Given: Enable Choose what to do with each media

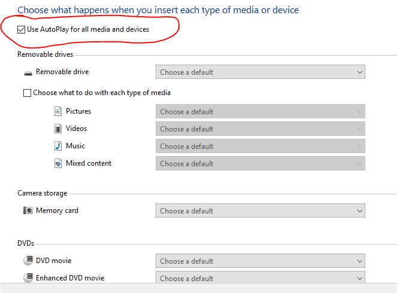Looking at the screenshot, I should click(x=27, y=93).
